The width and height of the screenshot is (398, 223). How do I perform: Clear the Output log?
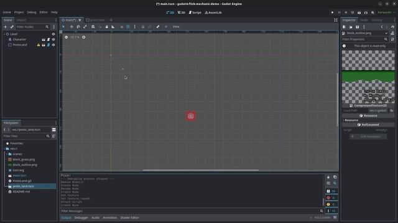pos(328,177)
